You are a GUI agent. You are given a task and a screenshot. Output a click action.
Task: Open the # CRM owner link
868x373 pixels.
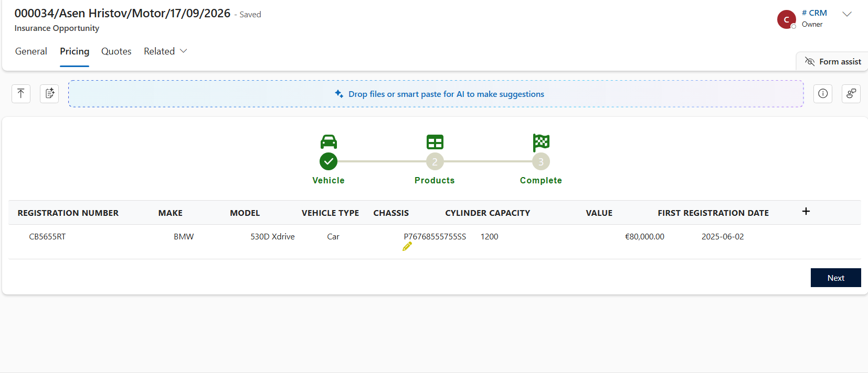point(814,13)
